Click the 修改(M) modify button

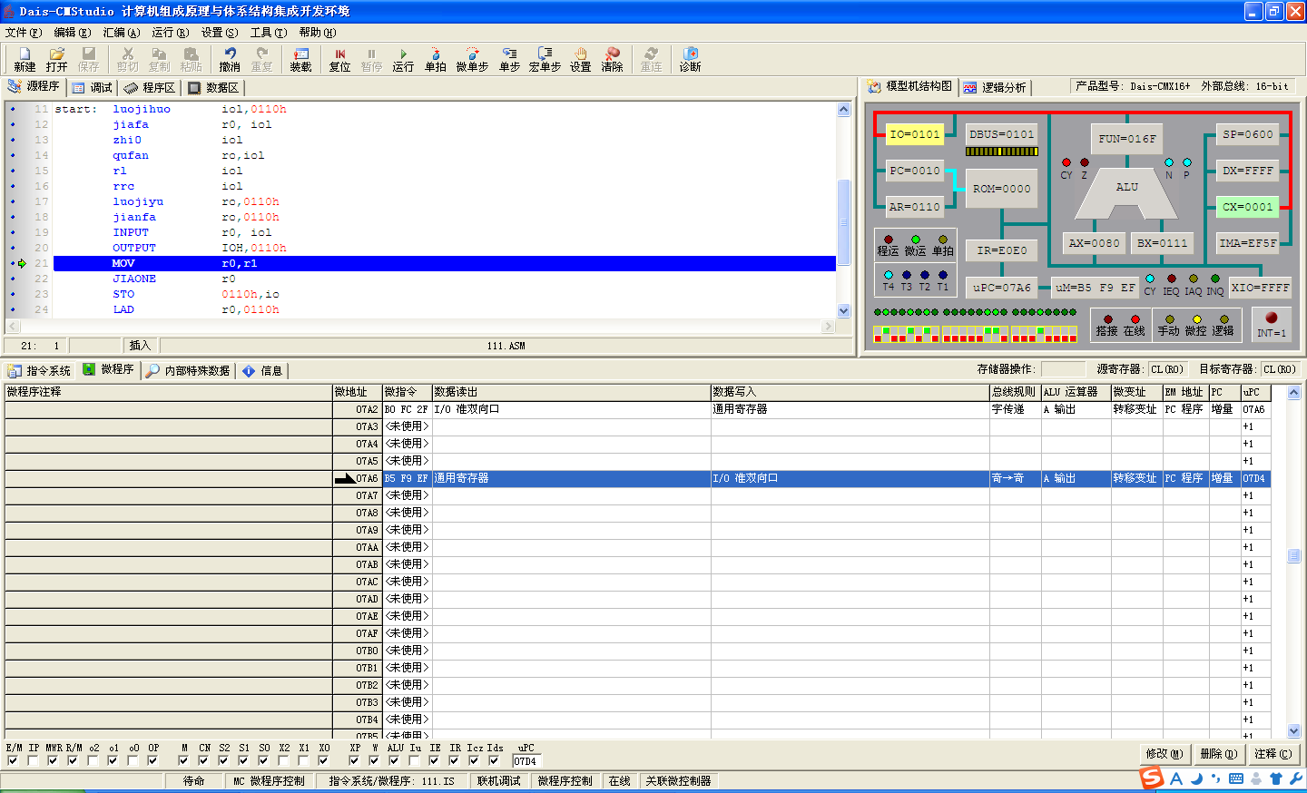pyautogui.click(x=1165, y=754)
